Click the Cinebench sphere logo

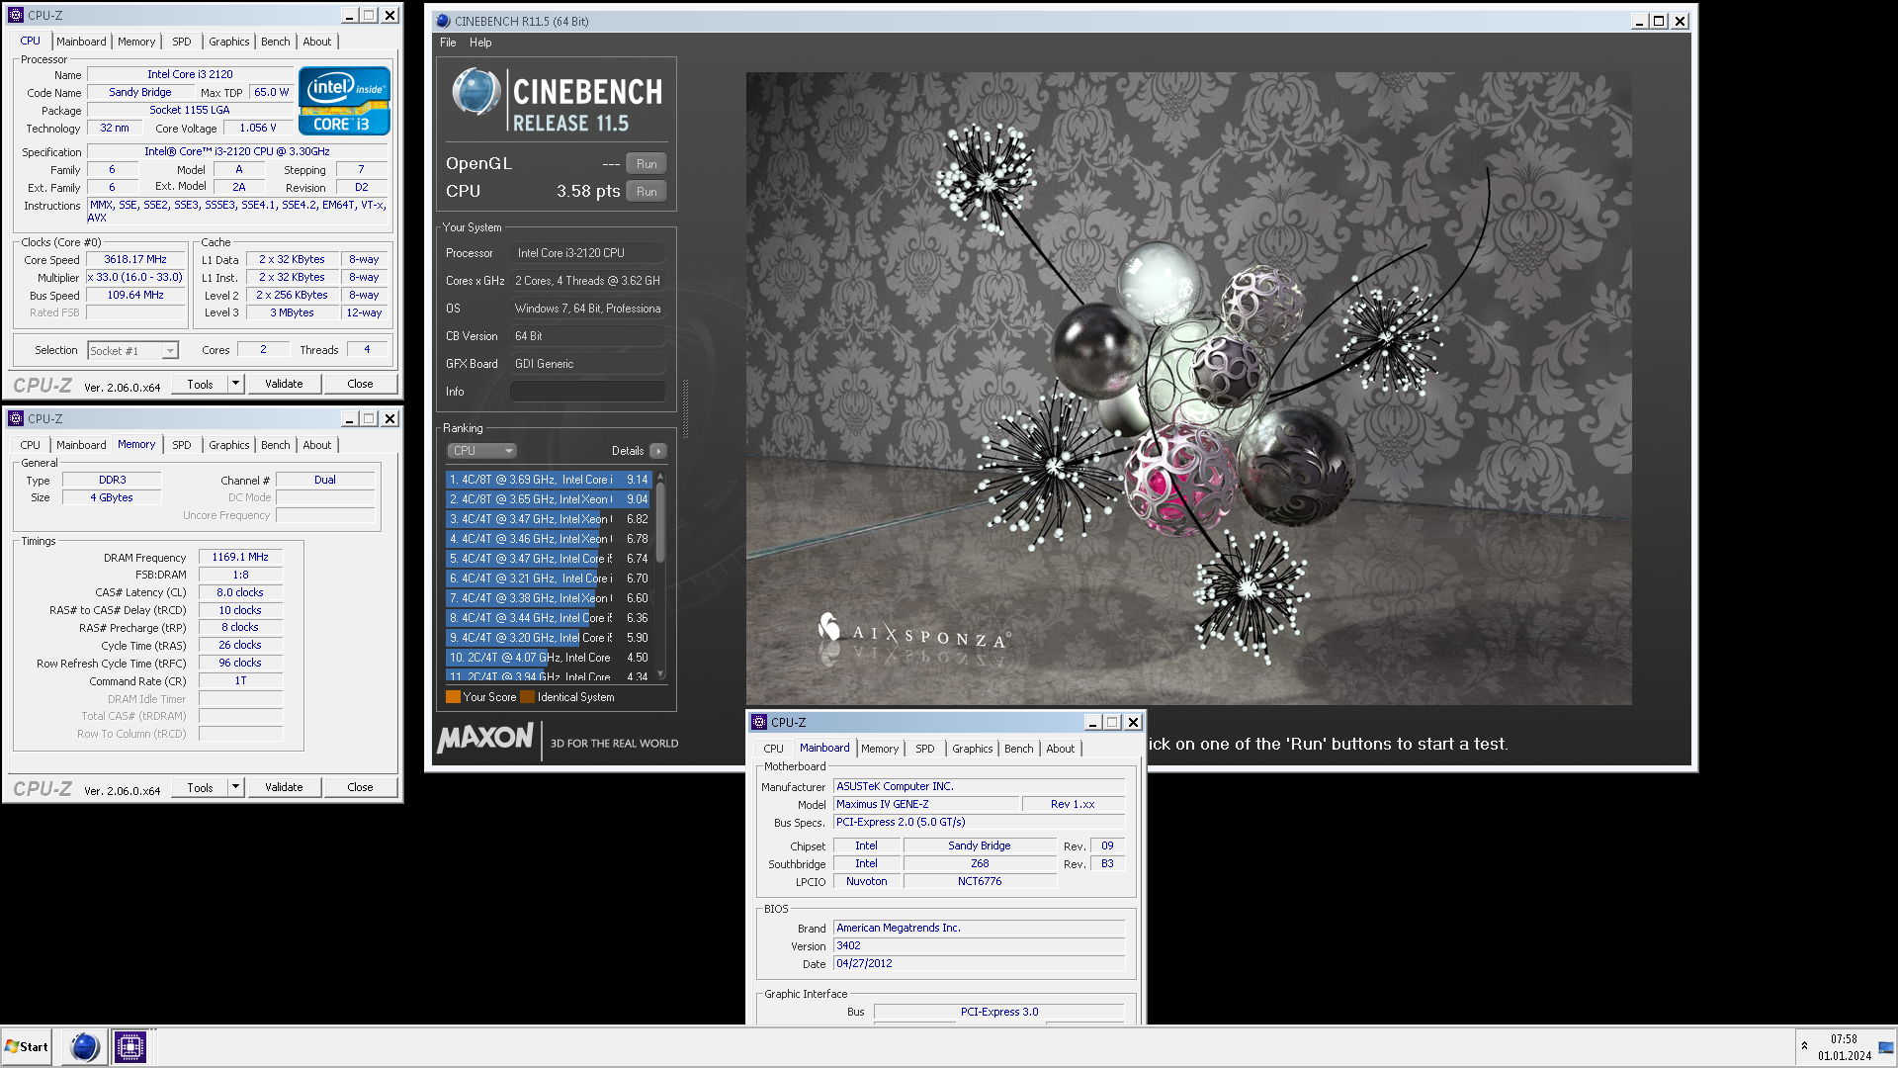476,92
